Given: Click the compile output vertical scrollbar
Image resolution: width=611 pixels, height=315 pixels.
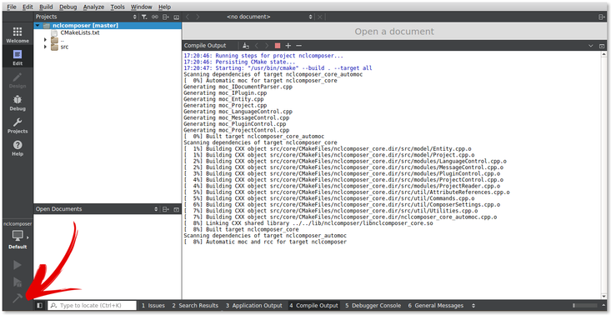Looking at the screenshot, I should tap(603, 175).
